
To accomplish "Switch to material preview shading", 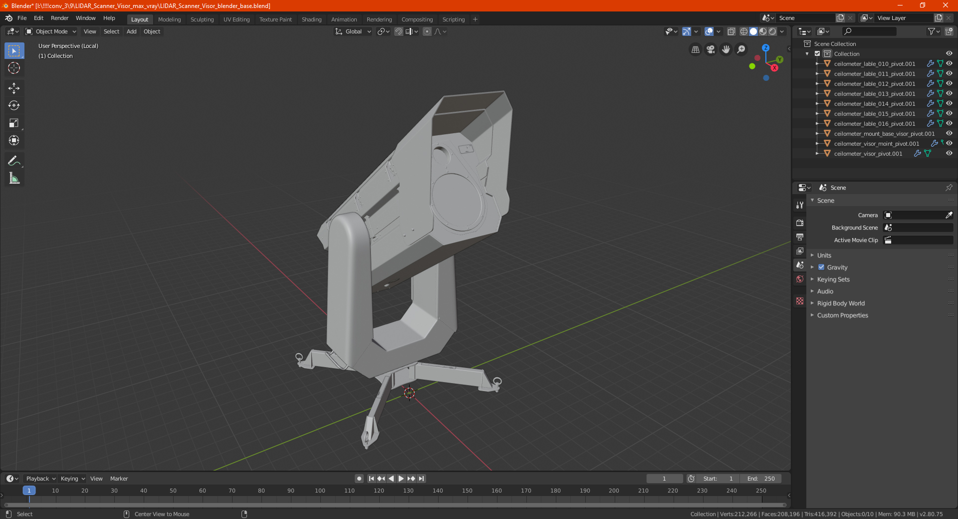I will click(x=763, y=31).
